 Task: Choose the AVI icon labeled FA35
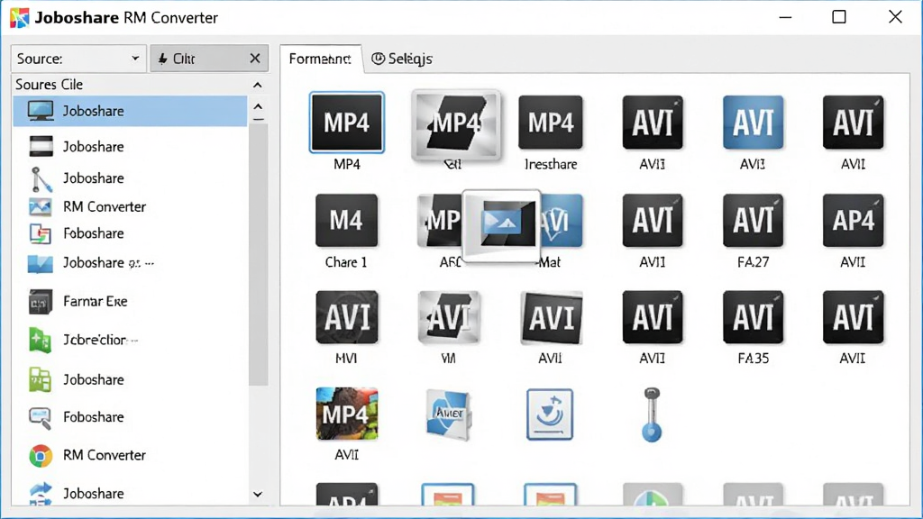(x=753, y=317)
